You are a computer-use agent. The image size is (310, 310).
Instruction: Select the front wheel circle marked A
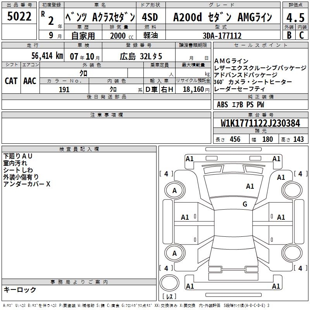click(x=174, y=190)
